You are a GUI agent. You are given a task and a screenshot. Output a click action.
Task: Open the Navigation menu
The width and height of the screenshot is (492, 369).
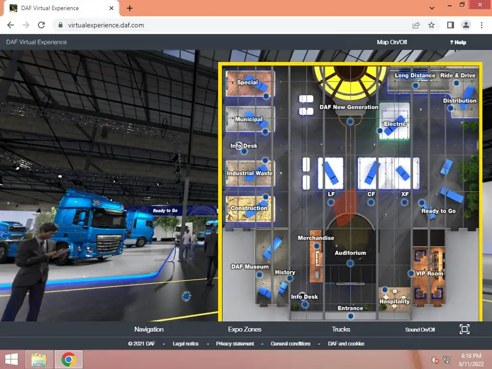(x=149, y=329)
